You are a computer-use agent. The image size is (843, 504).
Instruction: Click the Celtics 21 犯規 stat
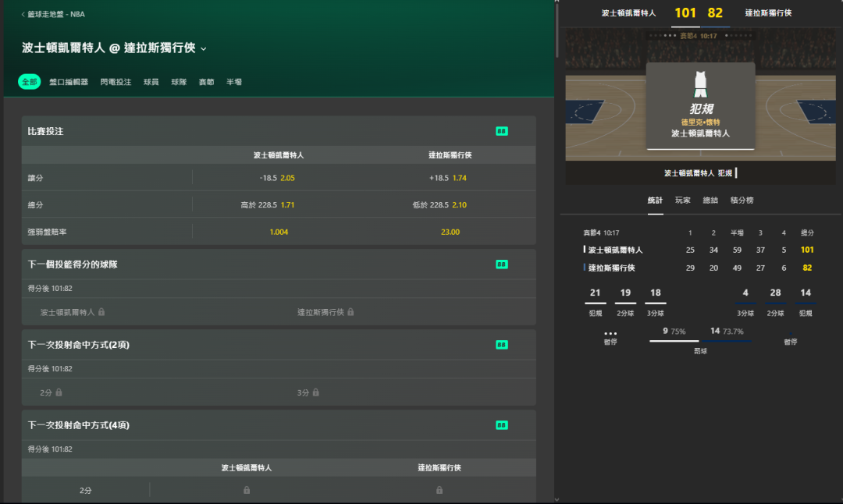[595, 302]
